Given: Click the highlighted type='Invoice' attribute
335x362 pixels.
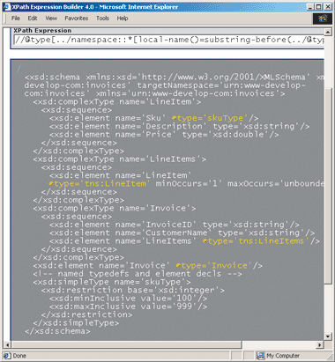Looking at the screenshot, I should coord(214,266).
